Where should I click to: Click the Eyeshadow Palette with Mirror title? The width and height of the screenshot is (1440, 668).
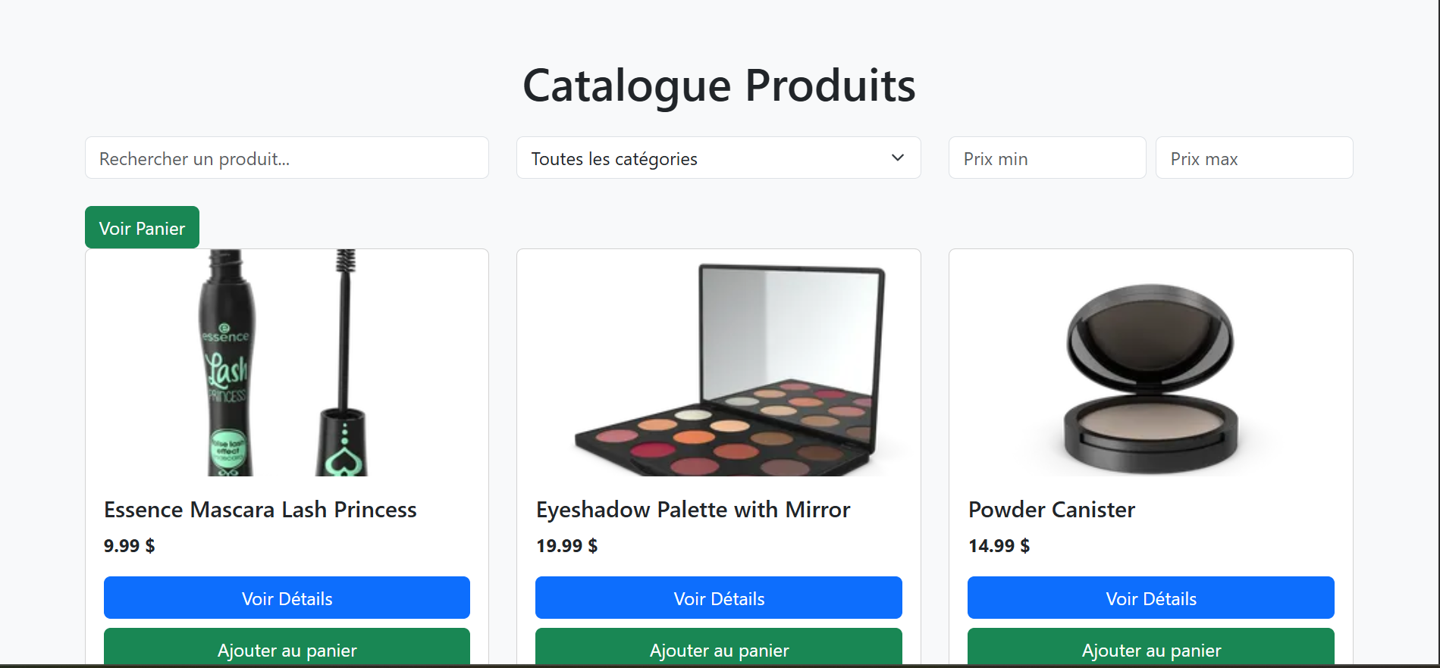pyautogui.click(x=693, y=510)
